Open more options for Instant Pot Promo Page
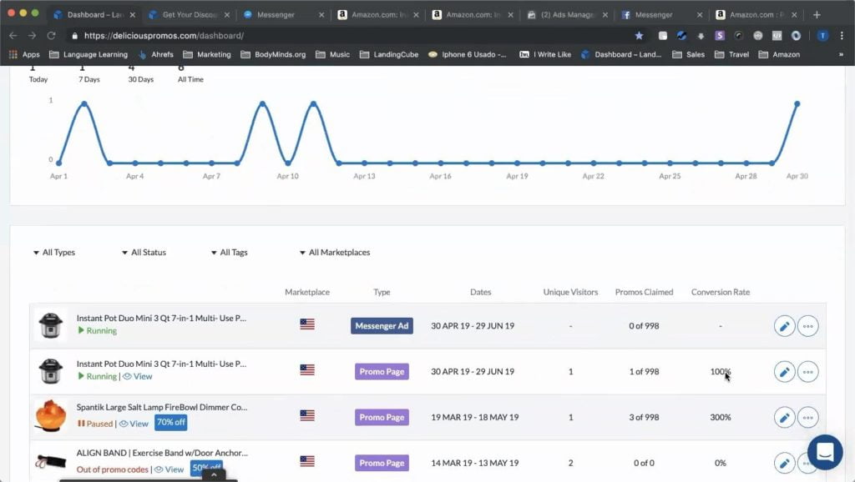 (808, 372)
